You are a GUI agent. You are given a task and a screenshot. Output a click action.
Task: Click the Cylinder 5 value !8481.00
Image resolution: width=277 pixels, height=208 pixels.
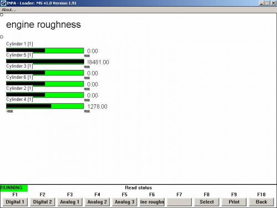tap(98, 62)
